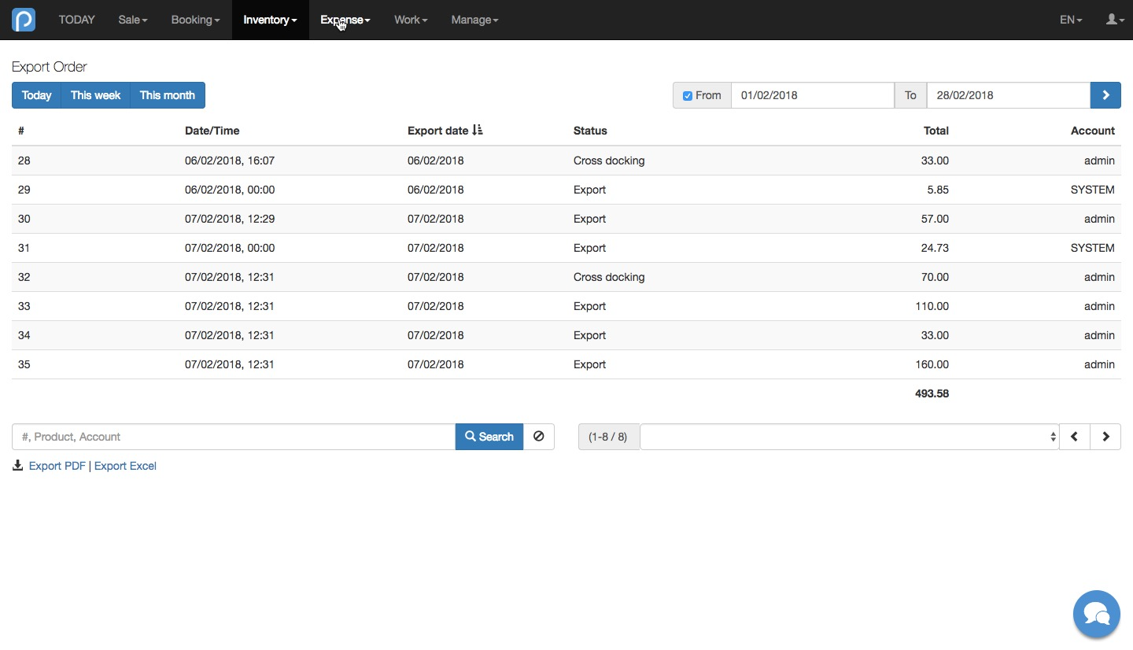
Task: Click the 07/02/2018, 12:29 date/time cell
Action: [230, 219]
